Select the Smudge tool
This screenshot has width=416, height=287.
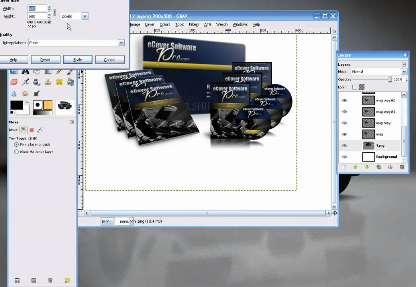(26, 93)
